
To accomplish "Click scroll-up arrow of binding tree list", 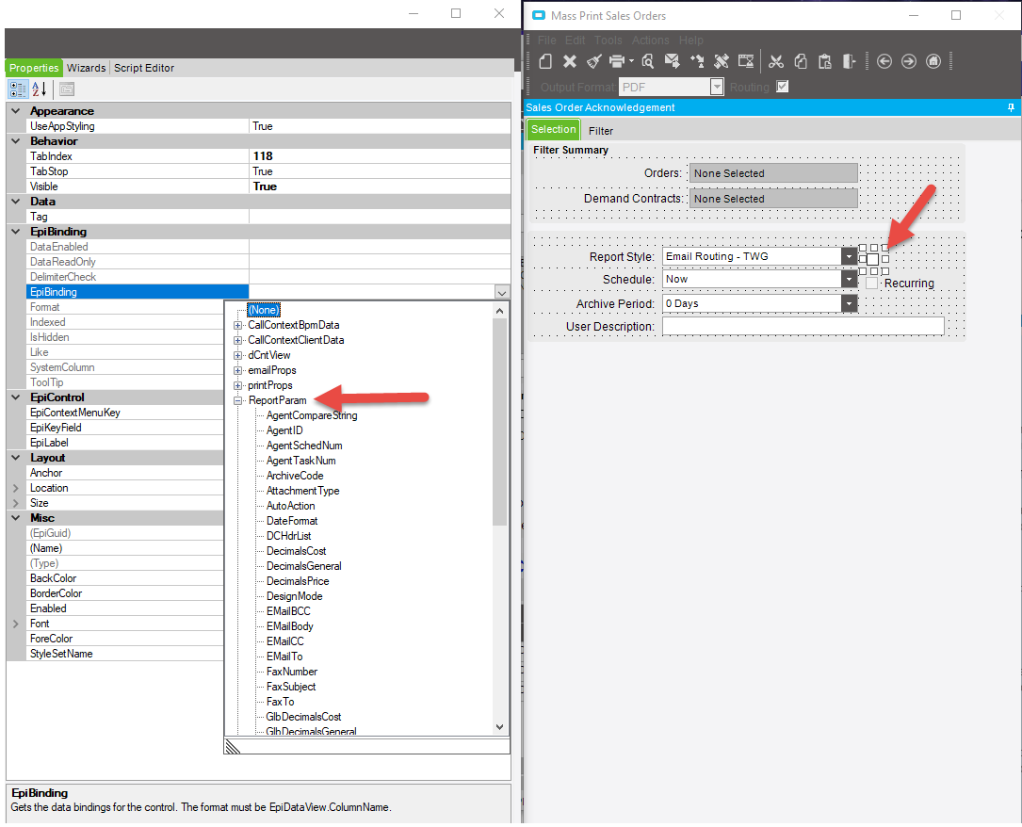I will pyautogui.click(x=500, y=311).
